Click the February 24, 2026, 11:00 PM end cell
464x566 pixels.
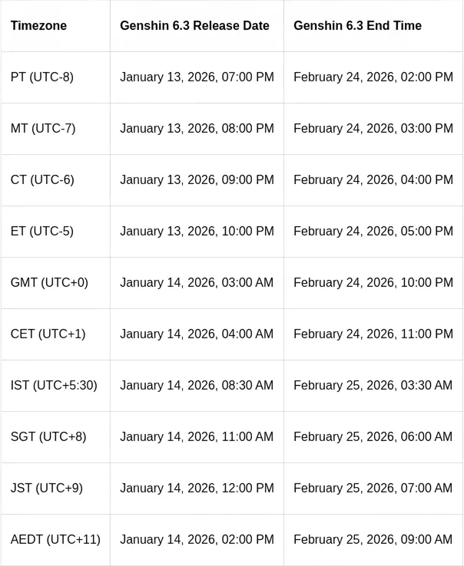tap(373, 334)
